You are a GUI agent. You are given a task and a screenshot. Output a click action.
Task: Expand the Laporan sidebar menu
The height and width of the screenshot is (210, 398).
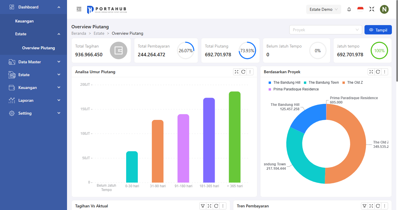point(34,100)
